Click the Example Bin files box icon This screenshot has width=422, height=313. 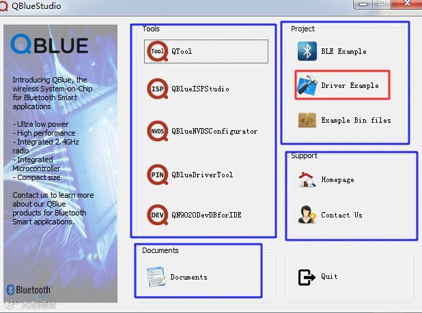[307, 120]
